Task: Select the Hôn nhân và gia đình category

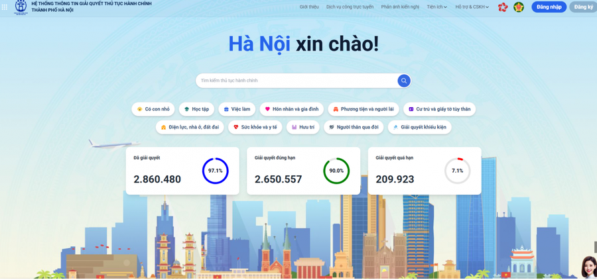Action: tap(292, 109)
